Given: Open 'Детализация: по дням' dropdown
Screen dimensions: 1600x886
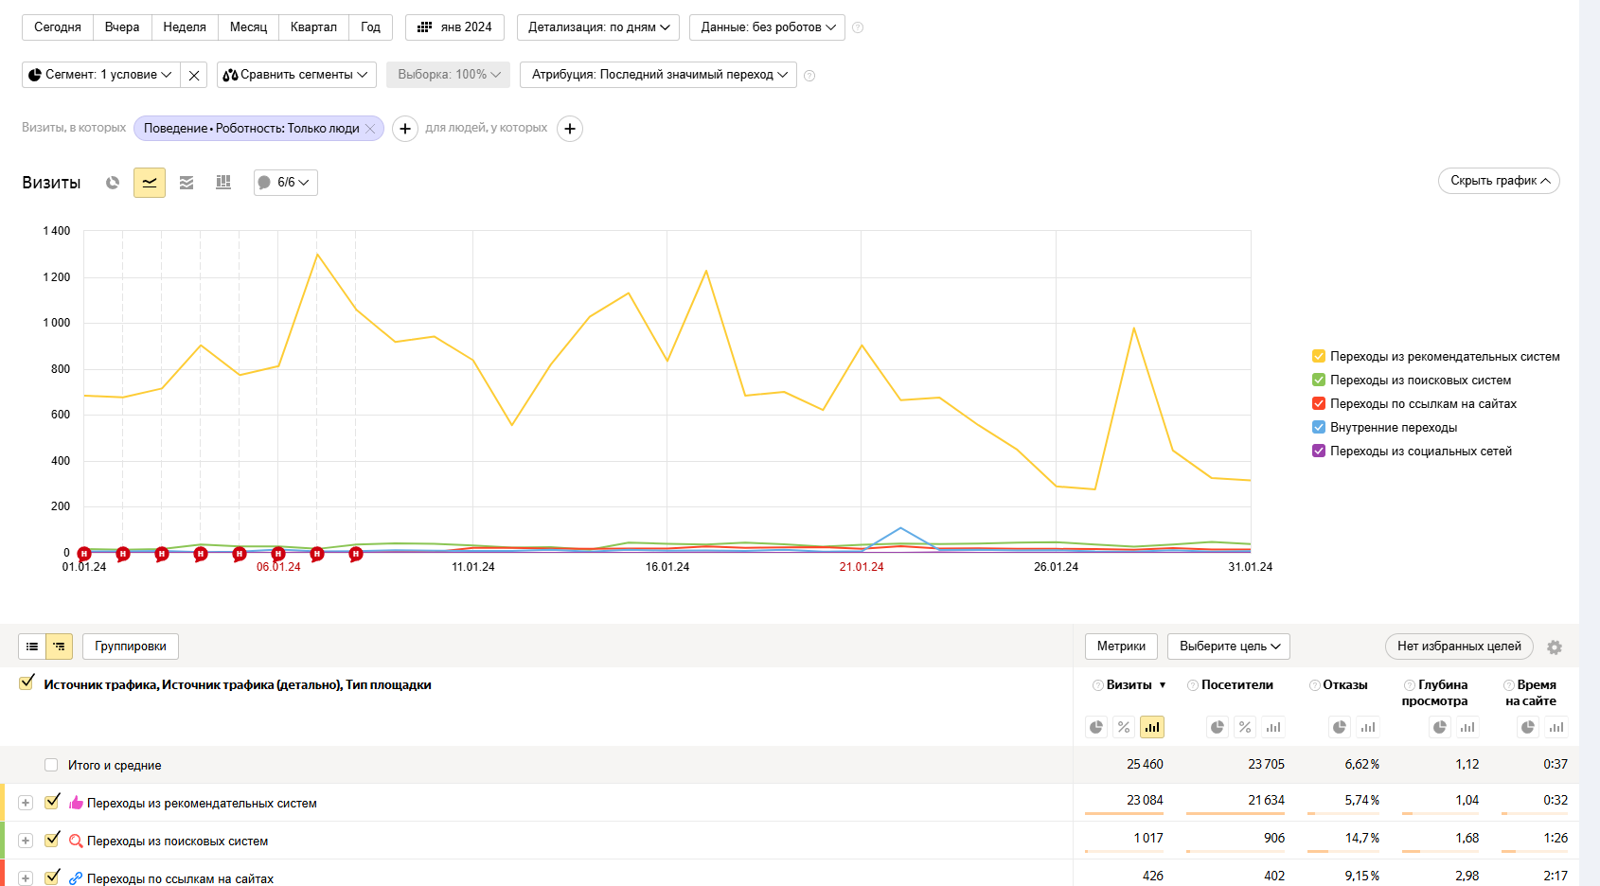Looking at the screenshot, I should pyautogui.click(x=598, y=27).
